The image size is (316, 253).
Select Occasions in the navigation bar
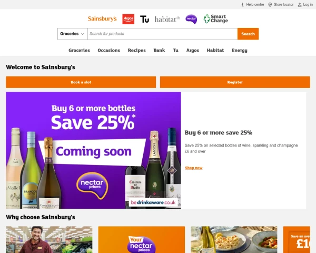(x=109, y=50)
